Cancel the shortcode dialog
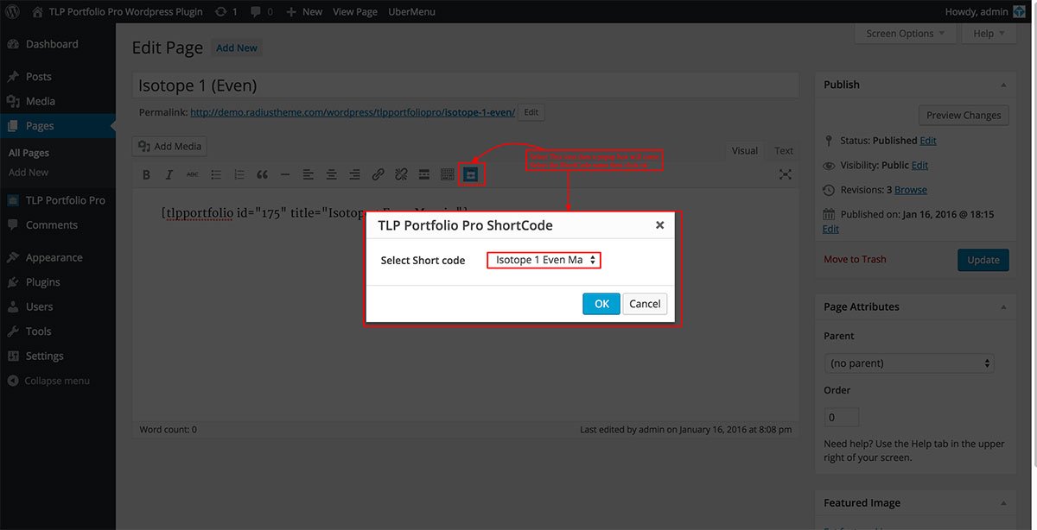1037x530 pixels. [645, 304]
